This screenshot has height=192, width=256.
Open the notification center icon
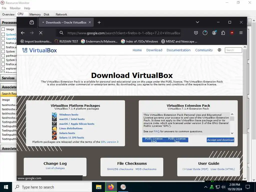click(248, 187)
